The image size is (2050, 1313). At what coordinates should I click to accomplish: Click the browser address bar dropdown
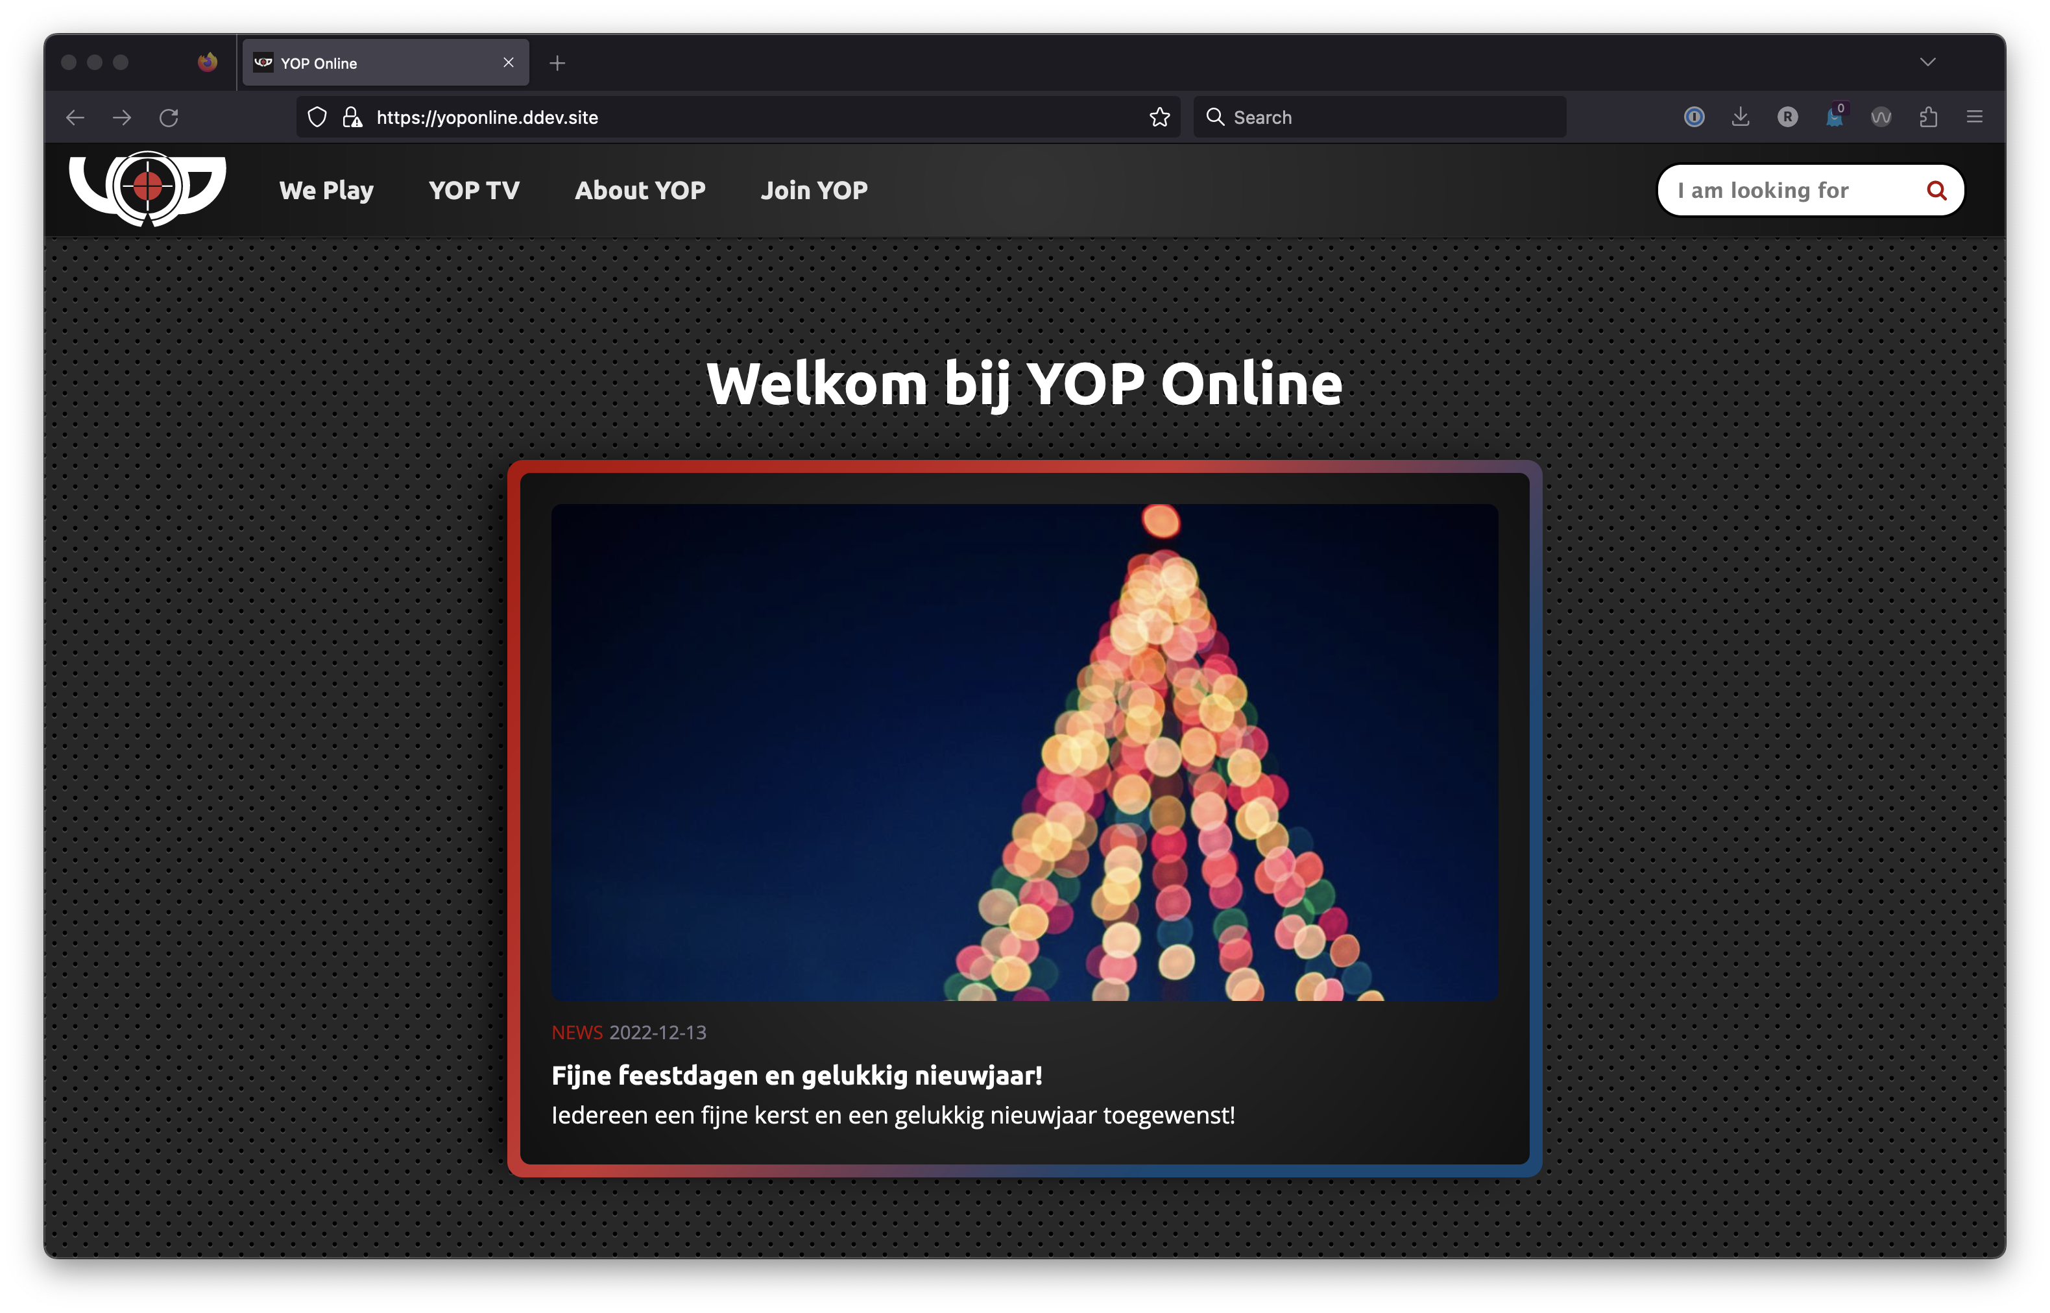click(x=1927, y=61)
